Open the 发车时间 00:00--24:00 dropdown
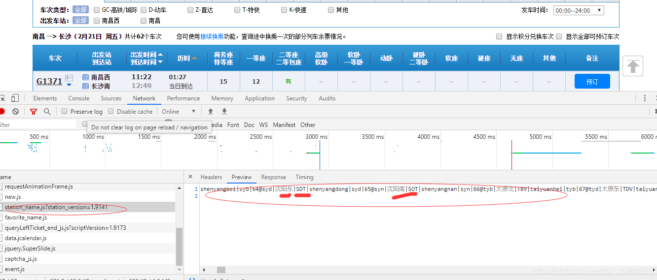Viewport: 657px width, 280px height. (579, 10)
